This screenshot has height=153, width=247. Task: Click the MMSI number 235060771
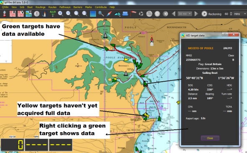pyautogui.click(x=193, y=60)
